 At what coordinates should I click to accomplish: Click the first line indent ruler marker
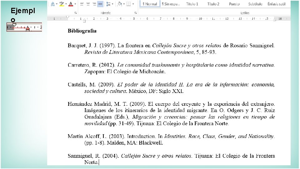(67, 17)
